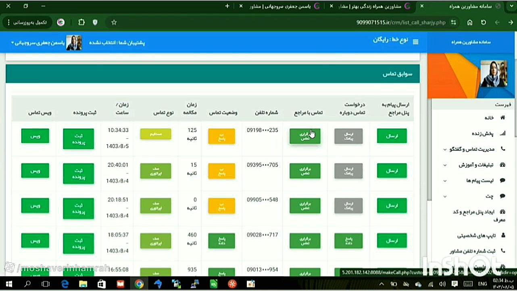Open File Explorer from the taskbar
Screen dimensions: 517x291
pos(83,284)
